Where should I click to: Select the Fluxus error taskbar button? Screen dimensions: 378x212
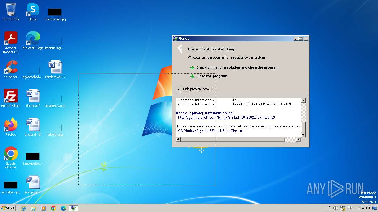click(73, 208)
